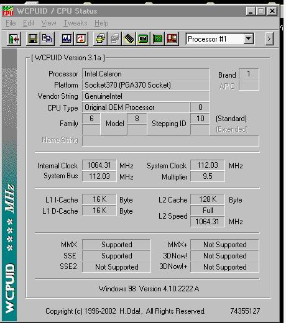Image resolution: width=286 pixels, height=323 pixels.
Task: Click the SSE Supported field
Action: 116,256
